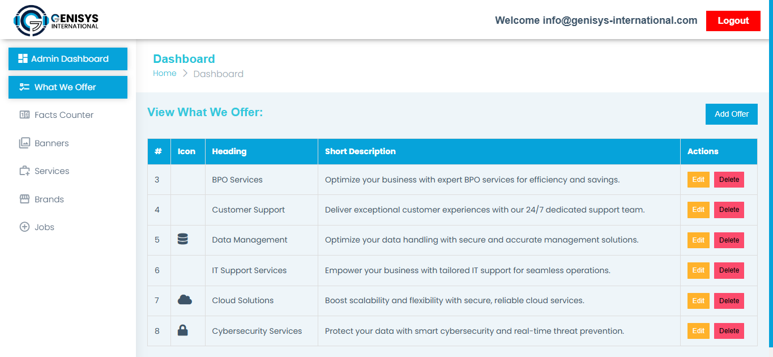Click the Jobs plus-circle icon
This screenshot has width=773, height=357.
coord(24,227)
